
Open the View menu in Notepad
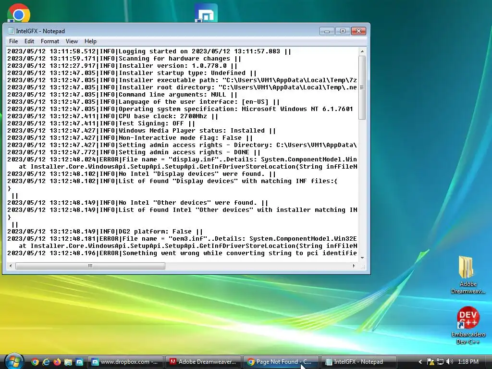pyautogui.click(x=72, y=41)
